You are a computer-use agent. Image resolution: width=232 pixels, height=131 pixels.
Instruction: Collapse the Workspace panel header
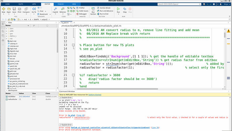[7, 90]
